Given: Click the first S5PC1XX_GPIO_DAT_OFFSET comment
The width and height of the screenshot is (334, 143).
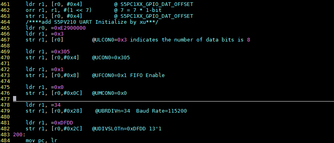Looking at the screenshot, I should 154,4.
